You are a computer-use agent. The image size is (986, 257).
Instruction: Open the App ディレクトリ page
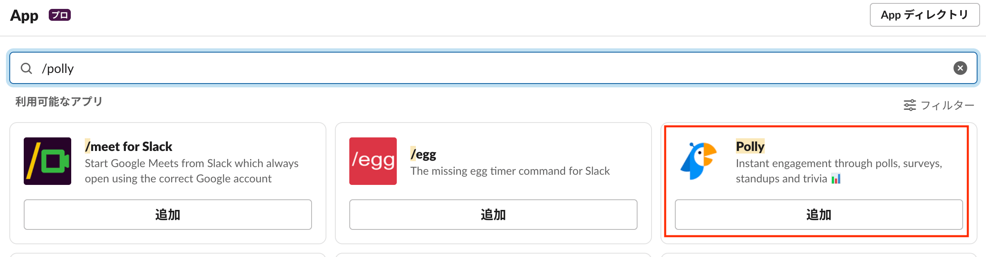point(925,15)
